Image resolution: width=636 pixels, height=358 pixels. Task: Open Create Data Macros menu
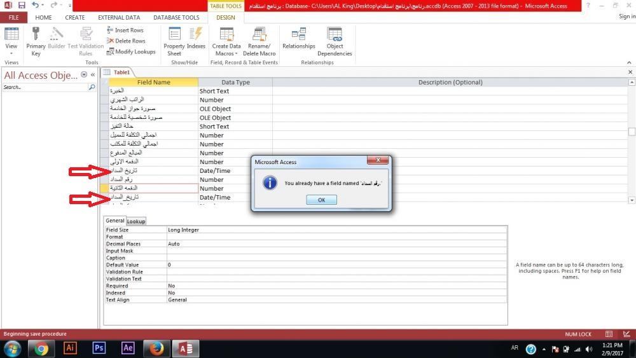[226, 41]
